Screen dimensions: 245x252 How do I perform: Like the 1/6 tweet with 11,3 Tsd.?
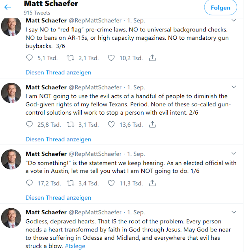[x=111, y=183]
